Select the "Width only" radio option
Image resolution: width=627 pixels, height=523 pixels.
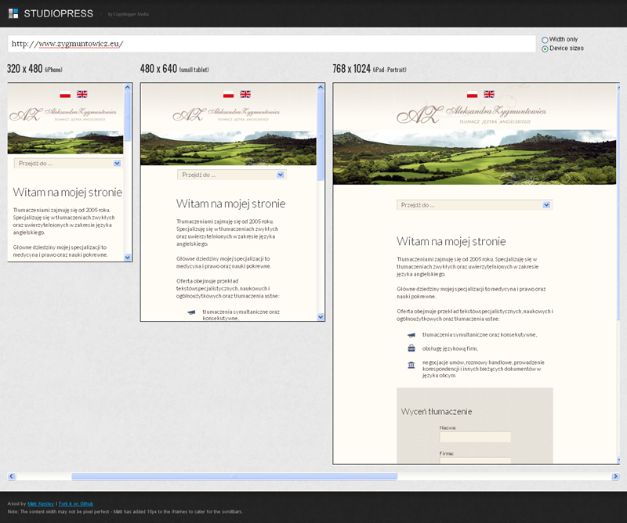coord(545,39)
